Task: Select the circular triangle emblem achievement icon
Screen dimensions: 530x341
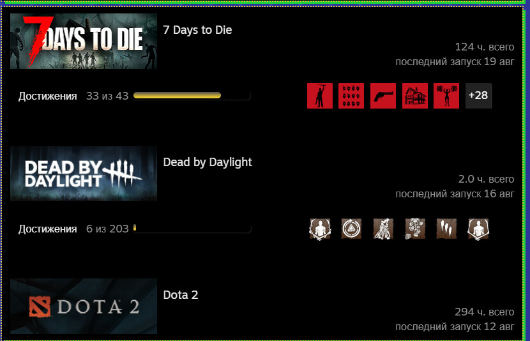Action: [x=351, y=229]
